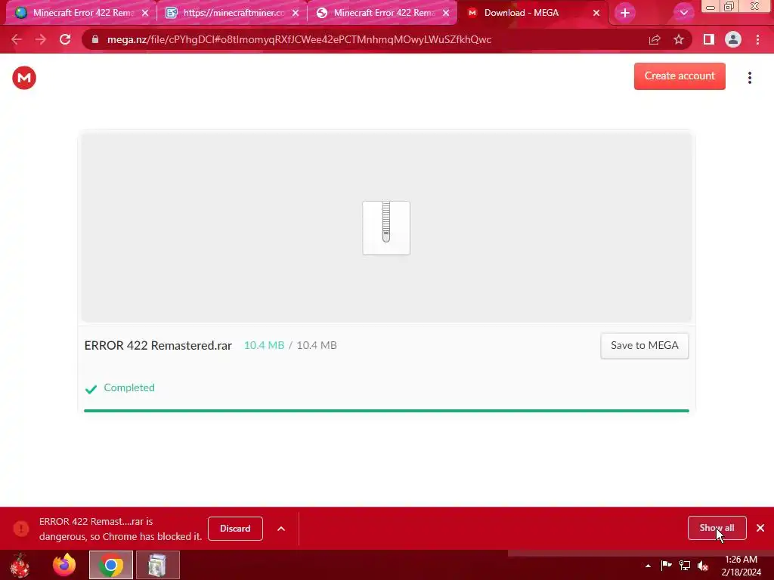Screen dimensions: 774x580
Task: Open a new tab with plus button
Action: coord(625,14)
